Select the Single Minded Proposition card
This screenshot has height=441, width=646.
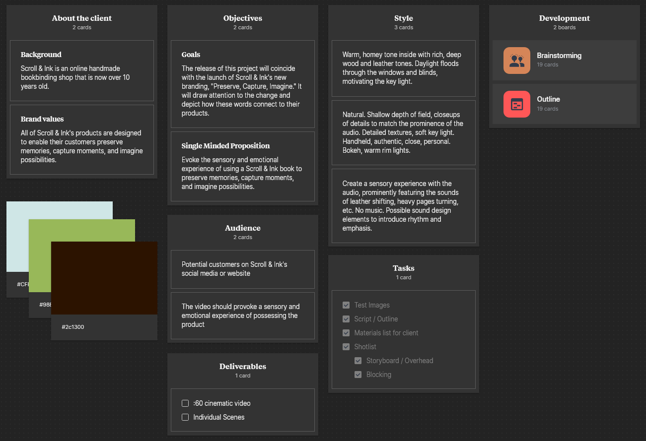243,167
